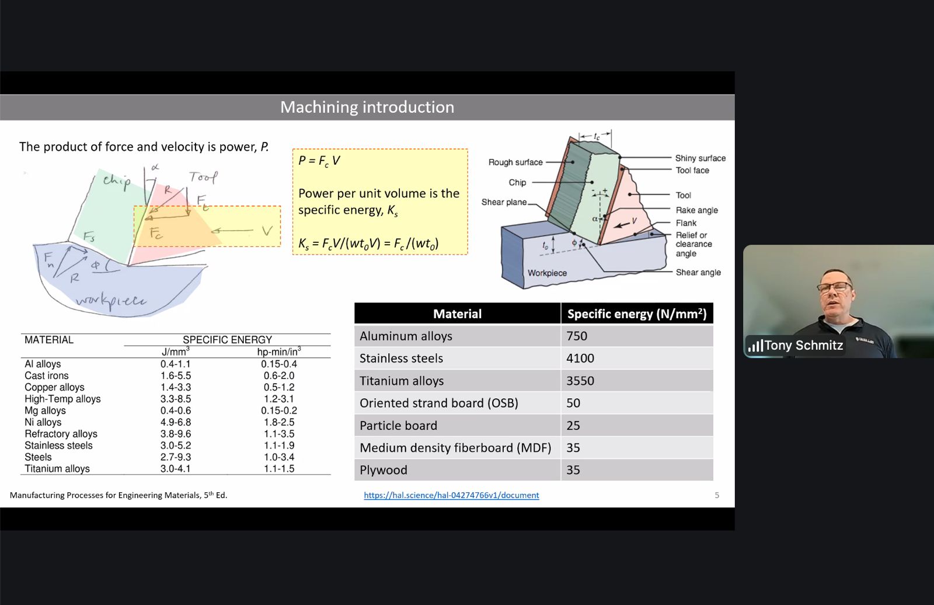Click the Manufacturing Processes textbook citation
934x605 pixels.
tap(119, 495)
